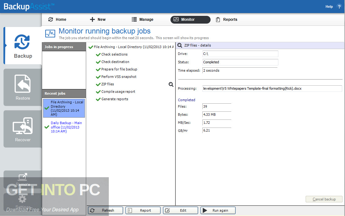The image size is (345, 216).
Task: Open the Reports tab
Action: [227, 19]
